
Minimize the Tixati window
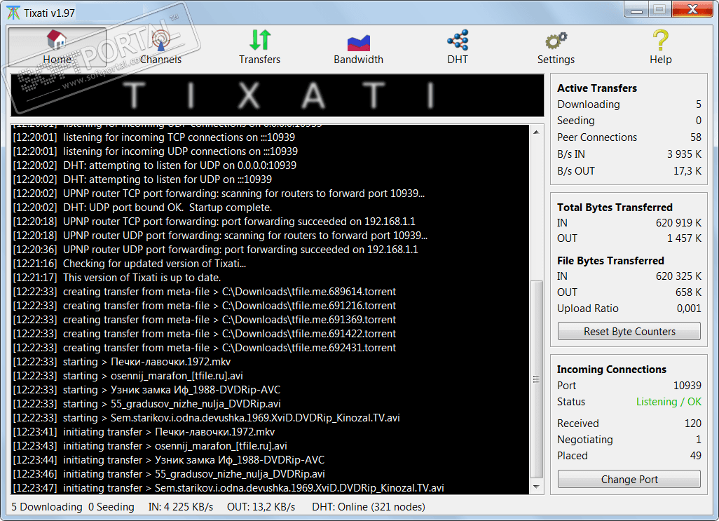[636, 10]
